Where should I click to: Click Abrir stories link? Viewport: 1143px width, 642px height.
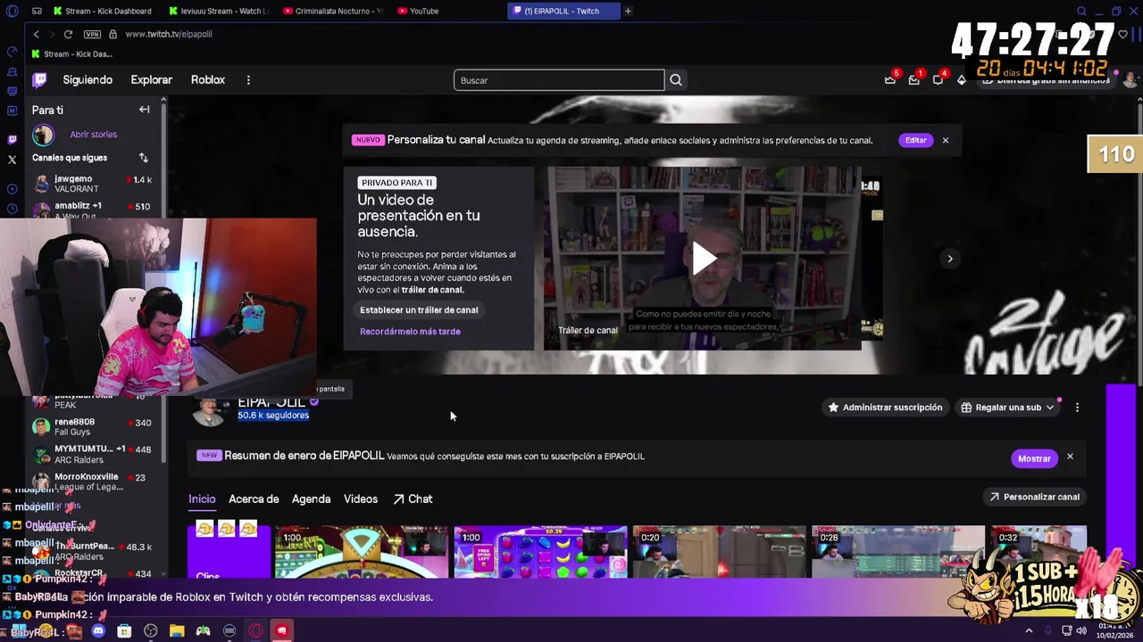coord(94,135)
